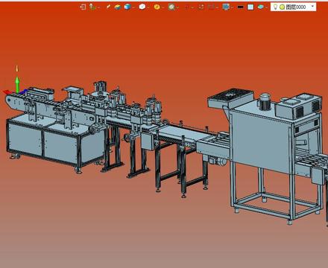Viewport: 328px width, 268px height.
Task: Click the magnifier zoom icon
Action: point(171,7)
